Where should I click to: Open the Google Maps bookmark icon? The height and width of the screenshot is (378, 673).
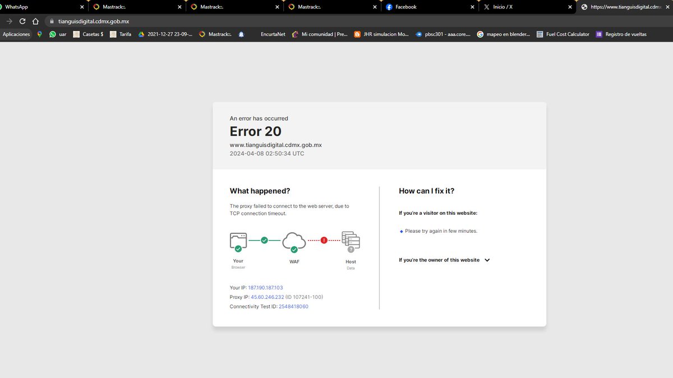click(39, 34)
